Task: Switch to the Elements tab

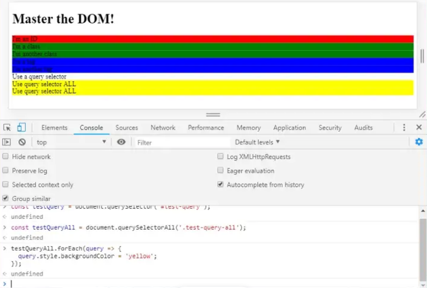Action: [x=54, y=128]
